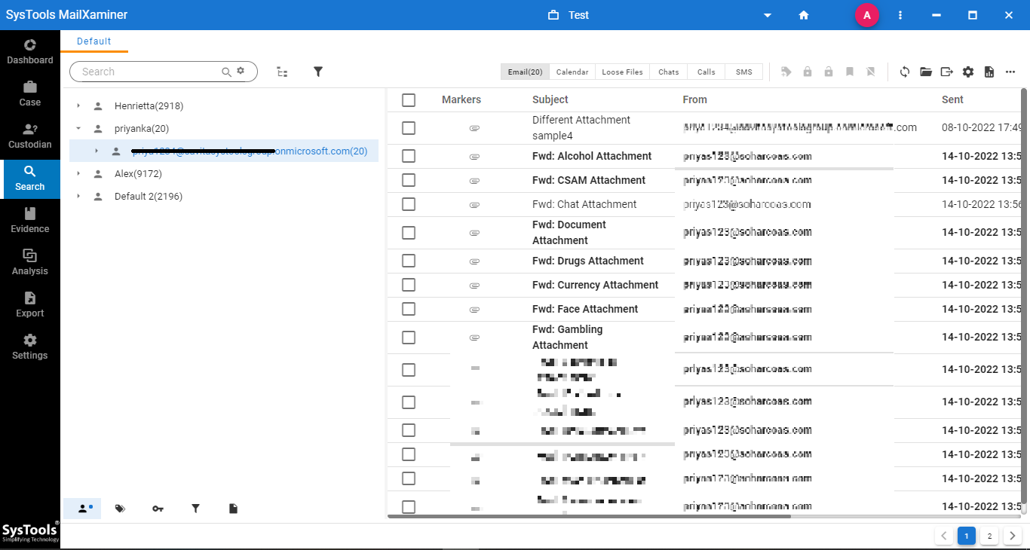Open the Analysis sidebar section

click(x=30, y=262)
